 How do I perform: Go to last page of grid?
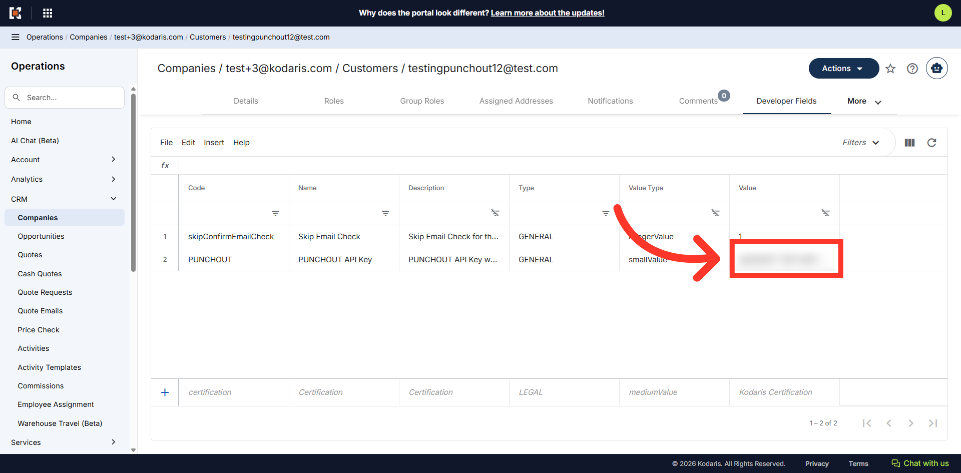coord(933,423)
